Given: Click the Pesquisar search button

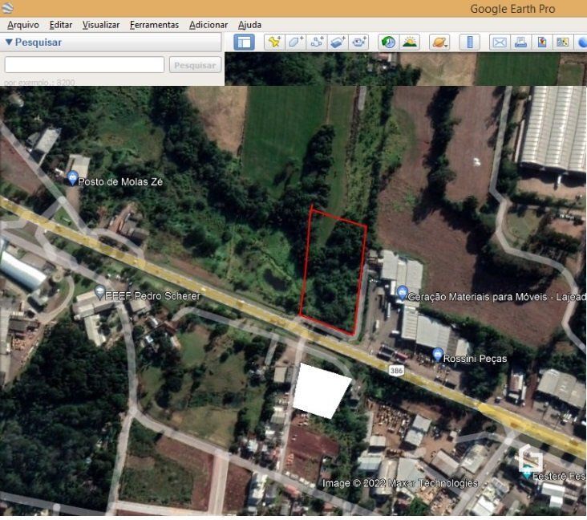Looking at the screenshot, I should (x=195, y=65).
